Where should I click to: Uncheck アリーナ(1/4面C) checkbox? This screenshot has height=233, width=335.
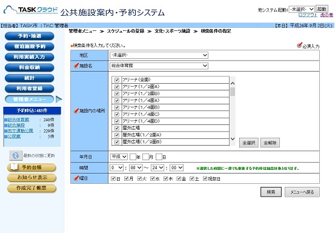[x=117, y=114]
